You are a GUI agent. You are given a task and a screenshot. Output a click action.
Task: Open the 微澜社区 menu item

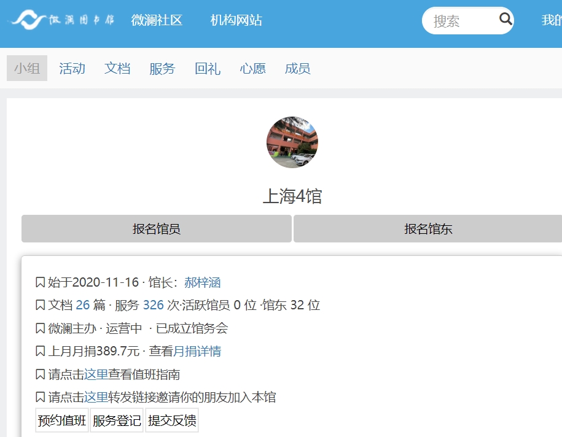pyautogui.click(x=157, y=20)
